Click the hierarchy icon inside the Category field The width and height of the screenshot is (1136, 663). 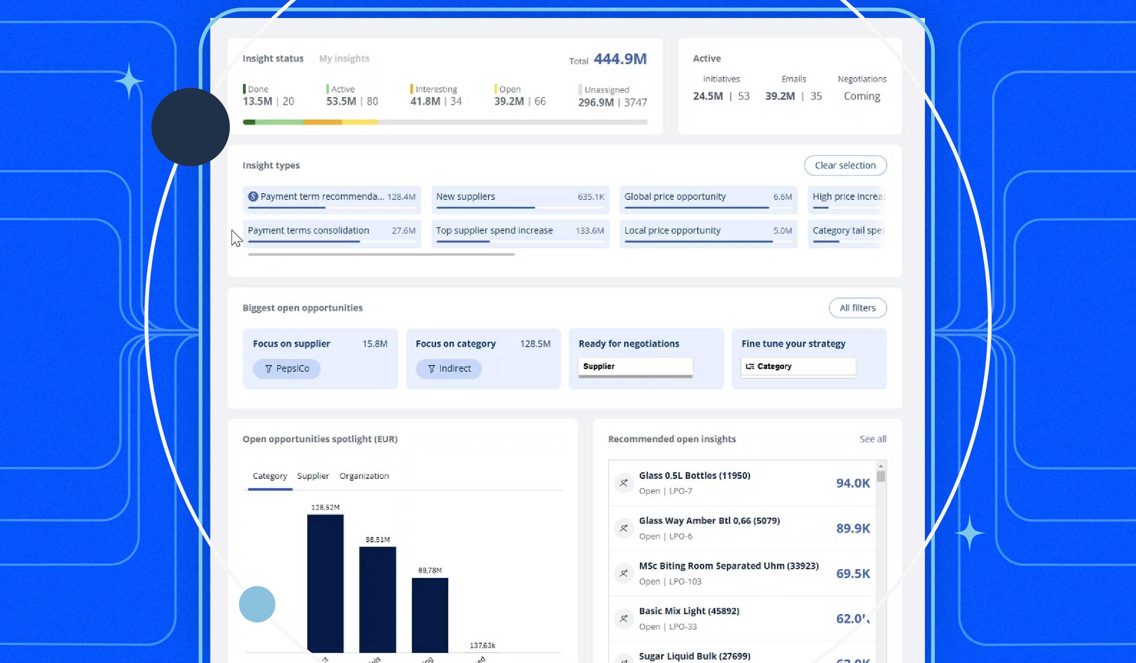[750, 366]
